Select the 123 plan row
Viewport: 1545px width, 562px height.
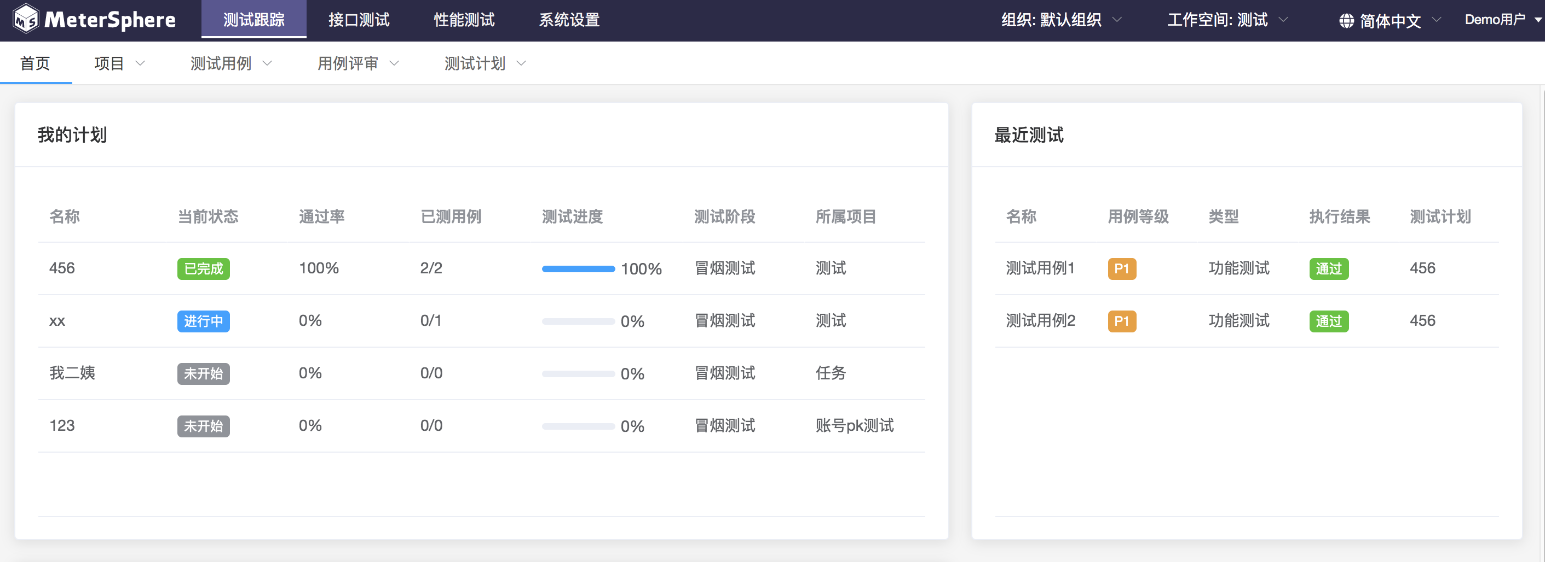tap(62, 426)
